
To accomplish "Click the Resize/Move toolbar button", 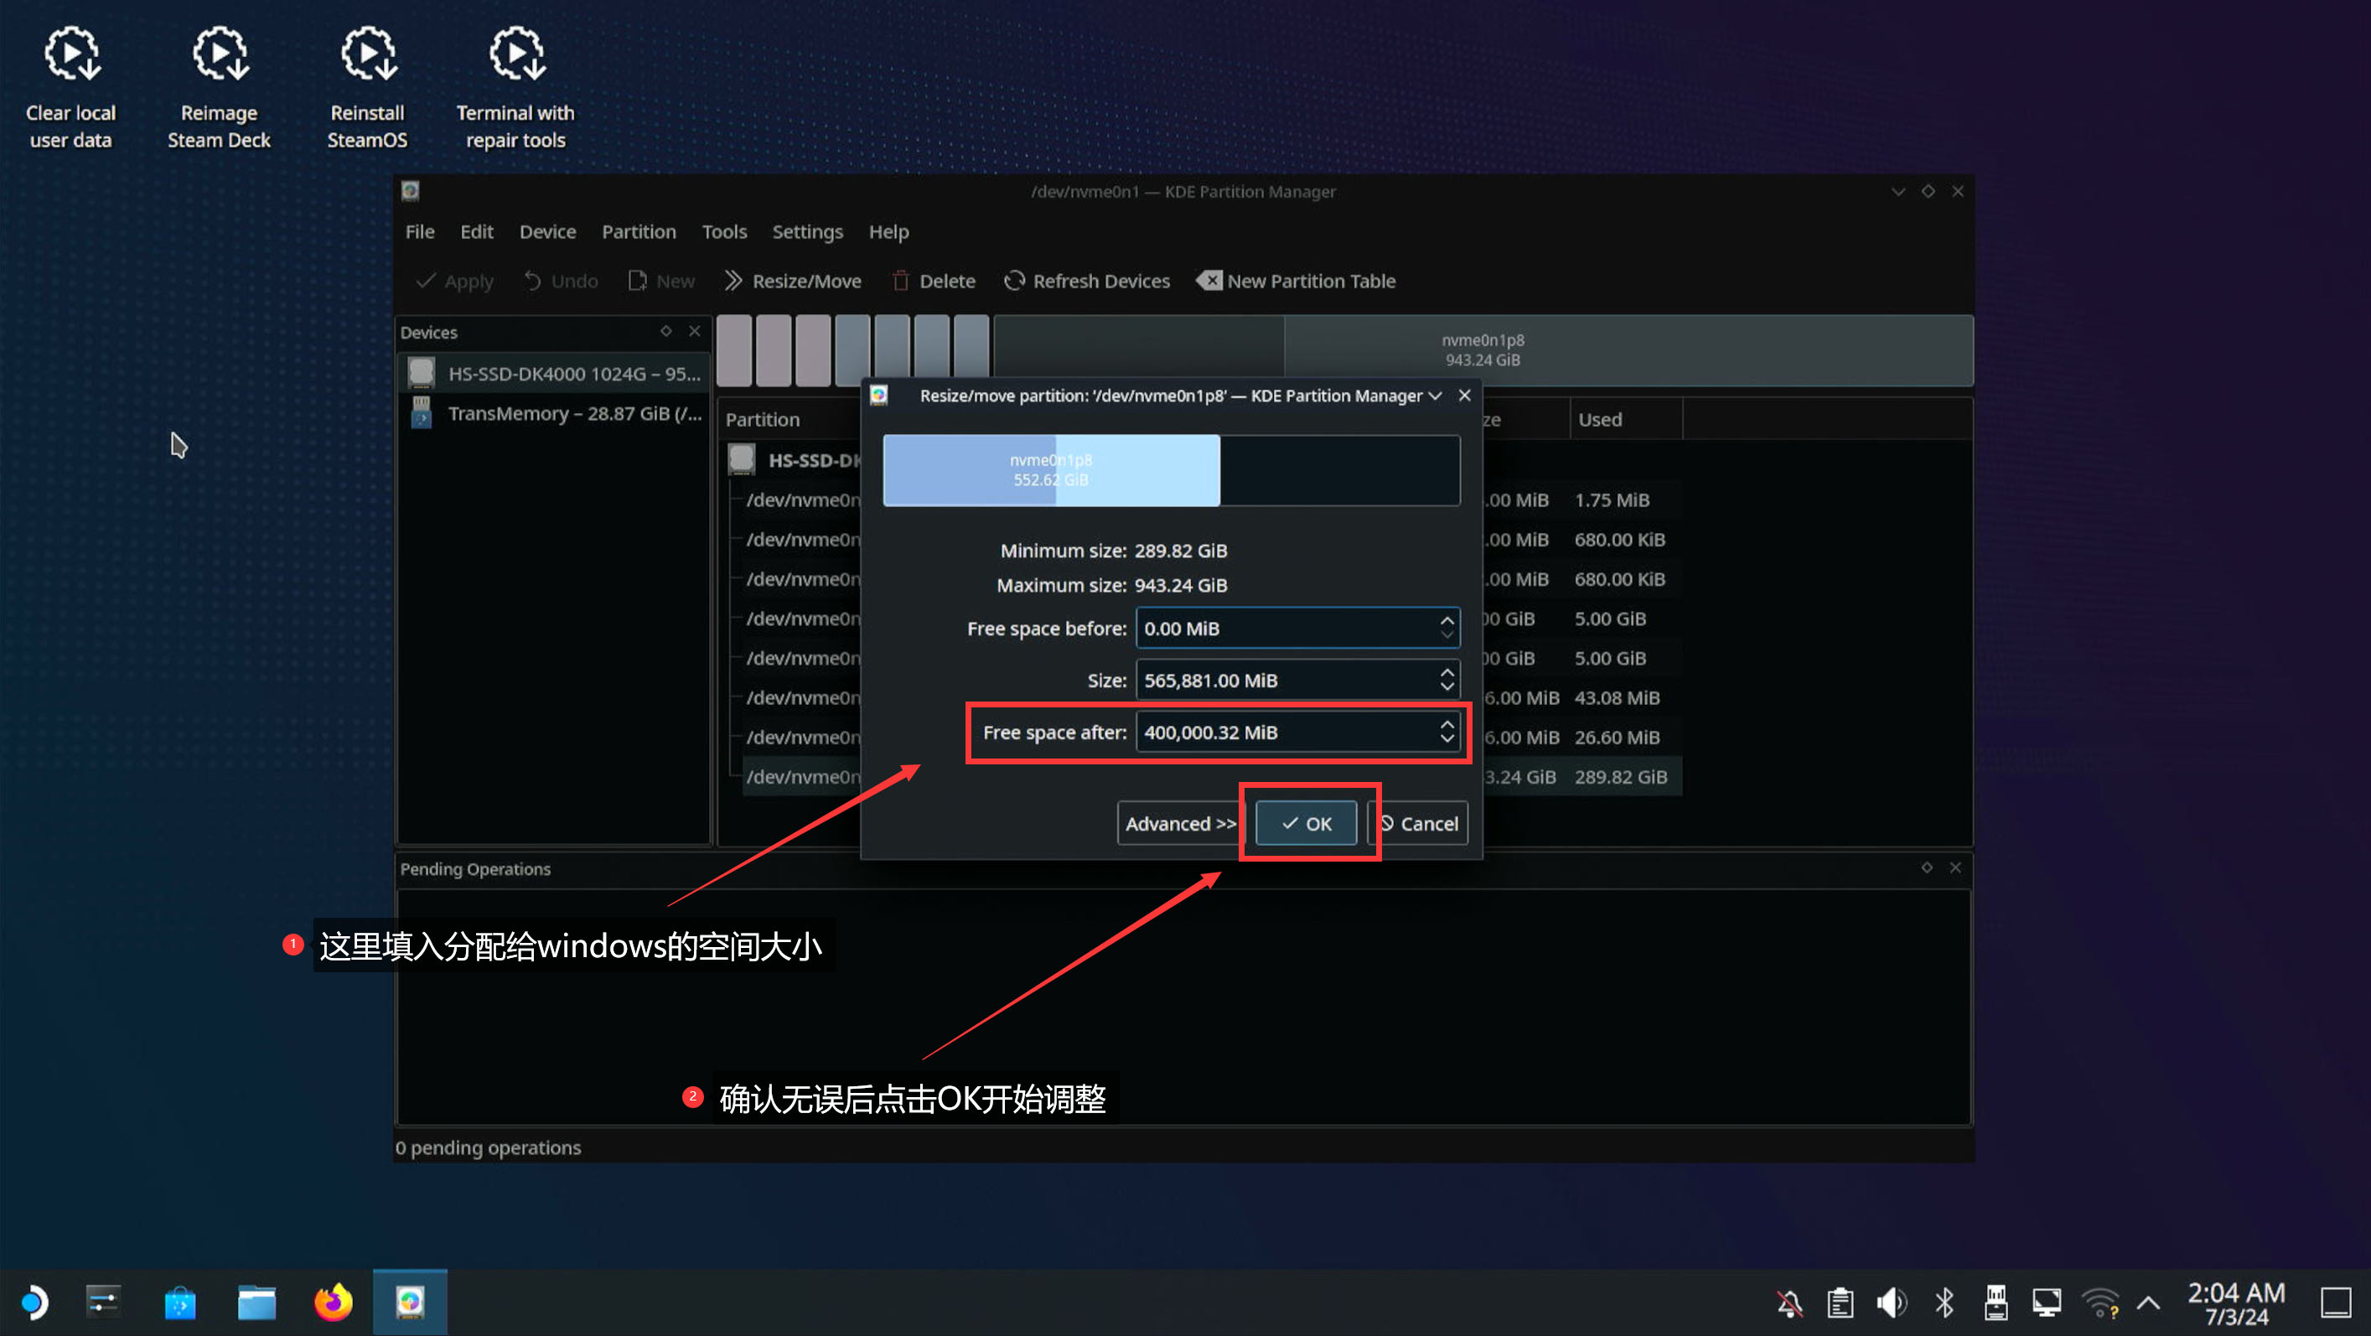I will click(793, 281).
